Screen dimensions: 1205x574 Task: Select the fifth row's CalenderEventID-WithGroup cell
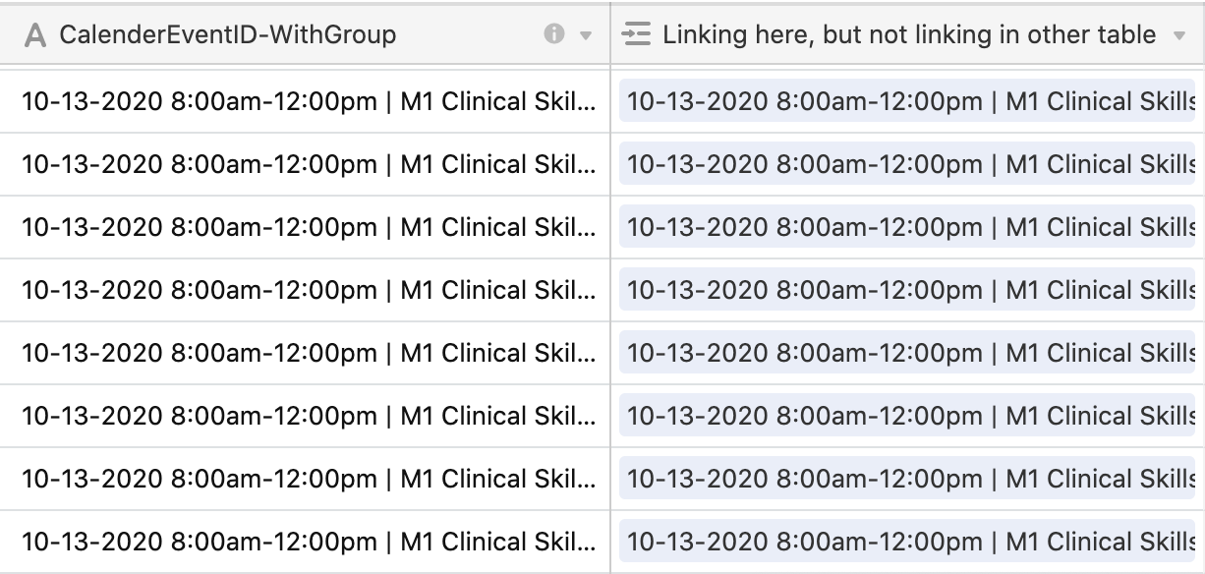[x=305, y=353]
